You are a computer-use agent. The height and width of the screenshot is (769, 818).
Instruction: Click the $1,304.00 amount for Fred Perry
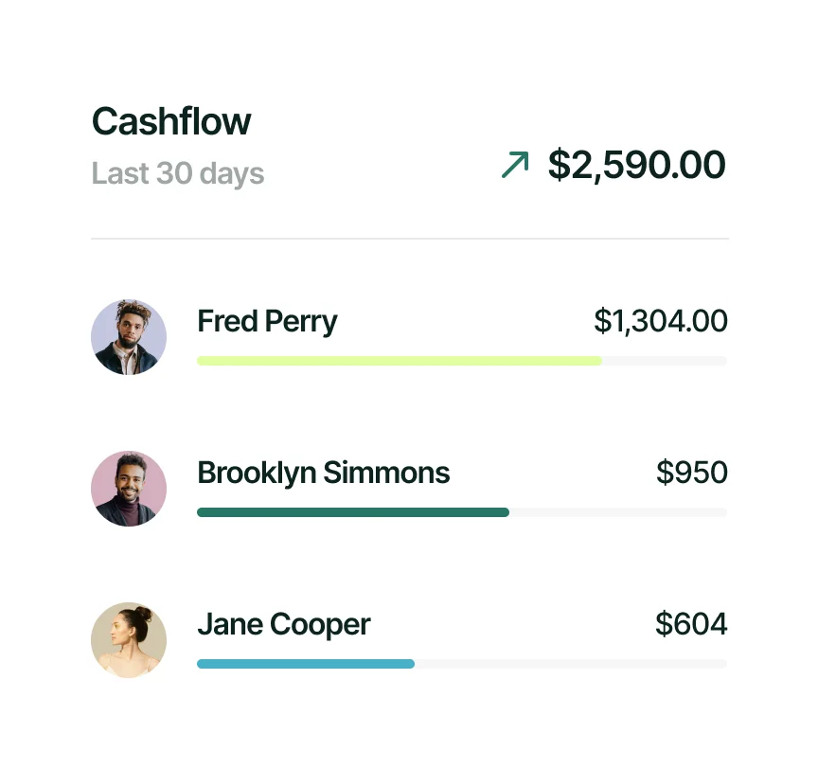[661, 321]
